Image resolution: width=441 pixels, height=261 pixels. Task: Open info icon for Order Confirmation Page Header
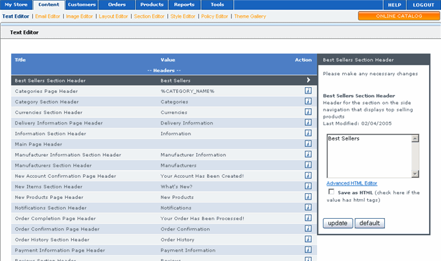pyautogui.click(x=308, y=228)
